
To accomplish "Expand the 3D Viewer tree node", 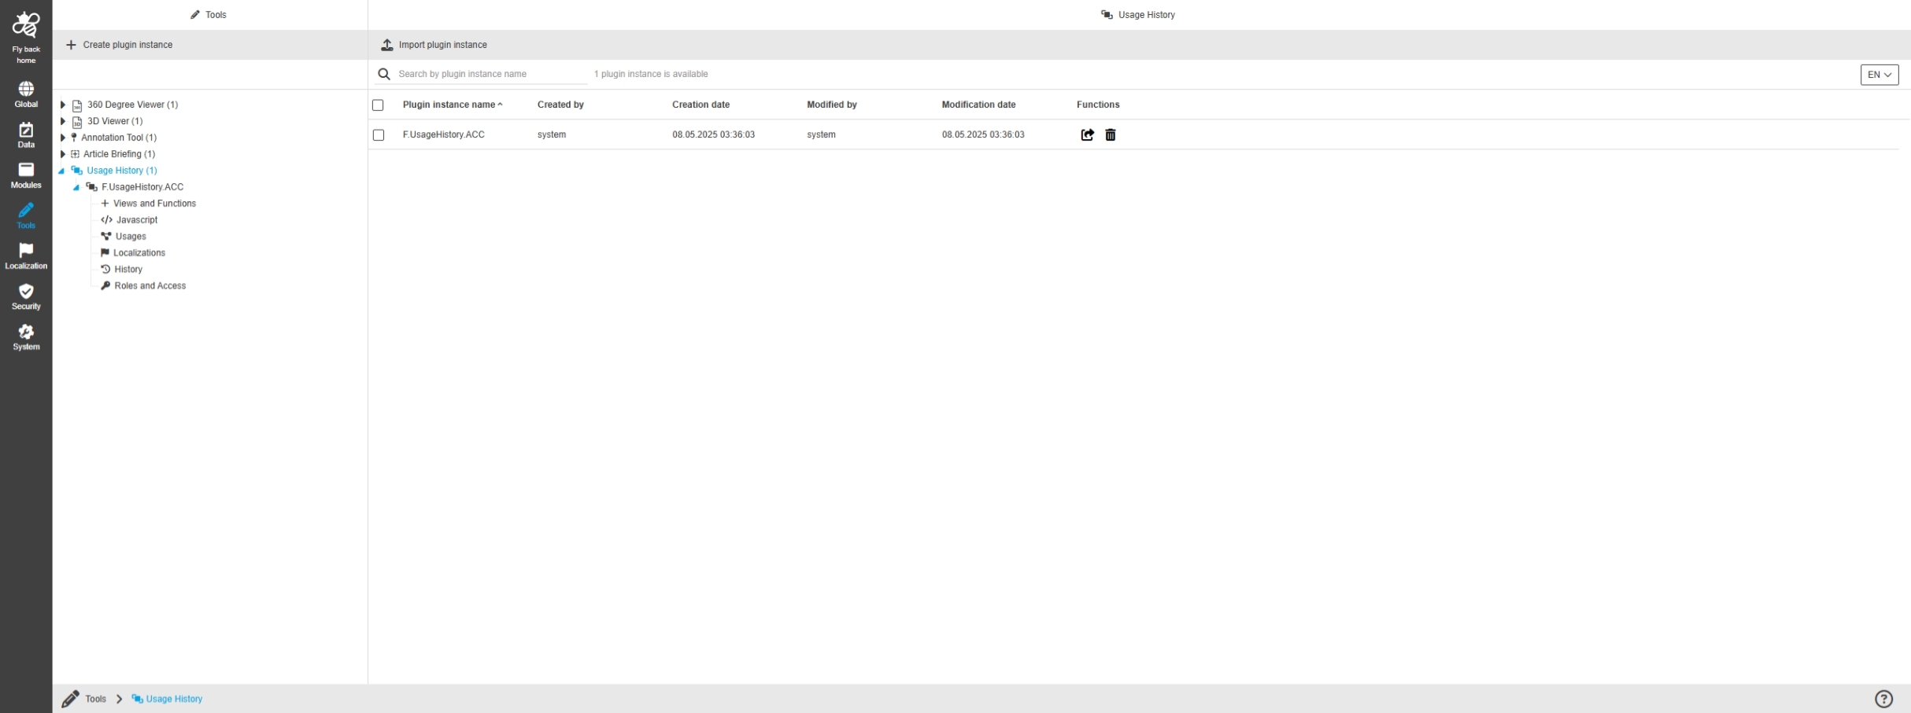I will pos(63,121).
